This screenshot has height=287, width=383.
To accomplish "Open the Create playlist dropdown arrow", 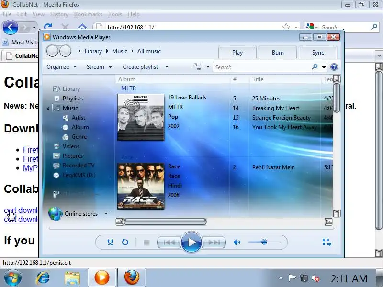I will (167, 67).
